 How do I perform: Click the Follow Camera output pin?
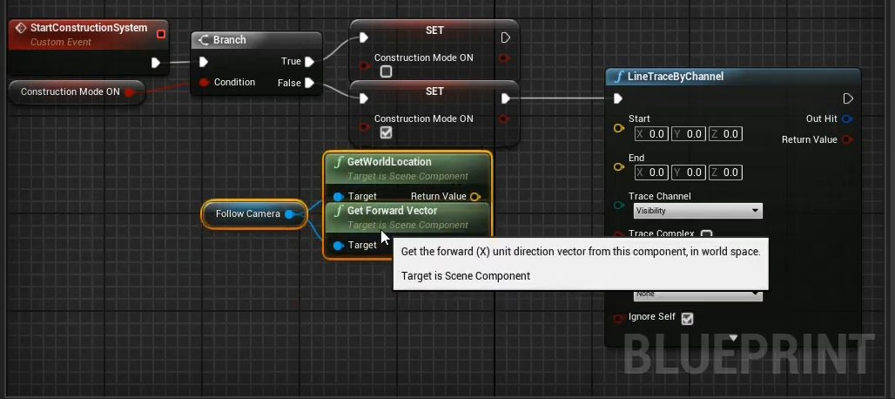tap(290, 214)
